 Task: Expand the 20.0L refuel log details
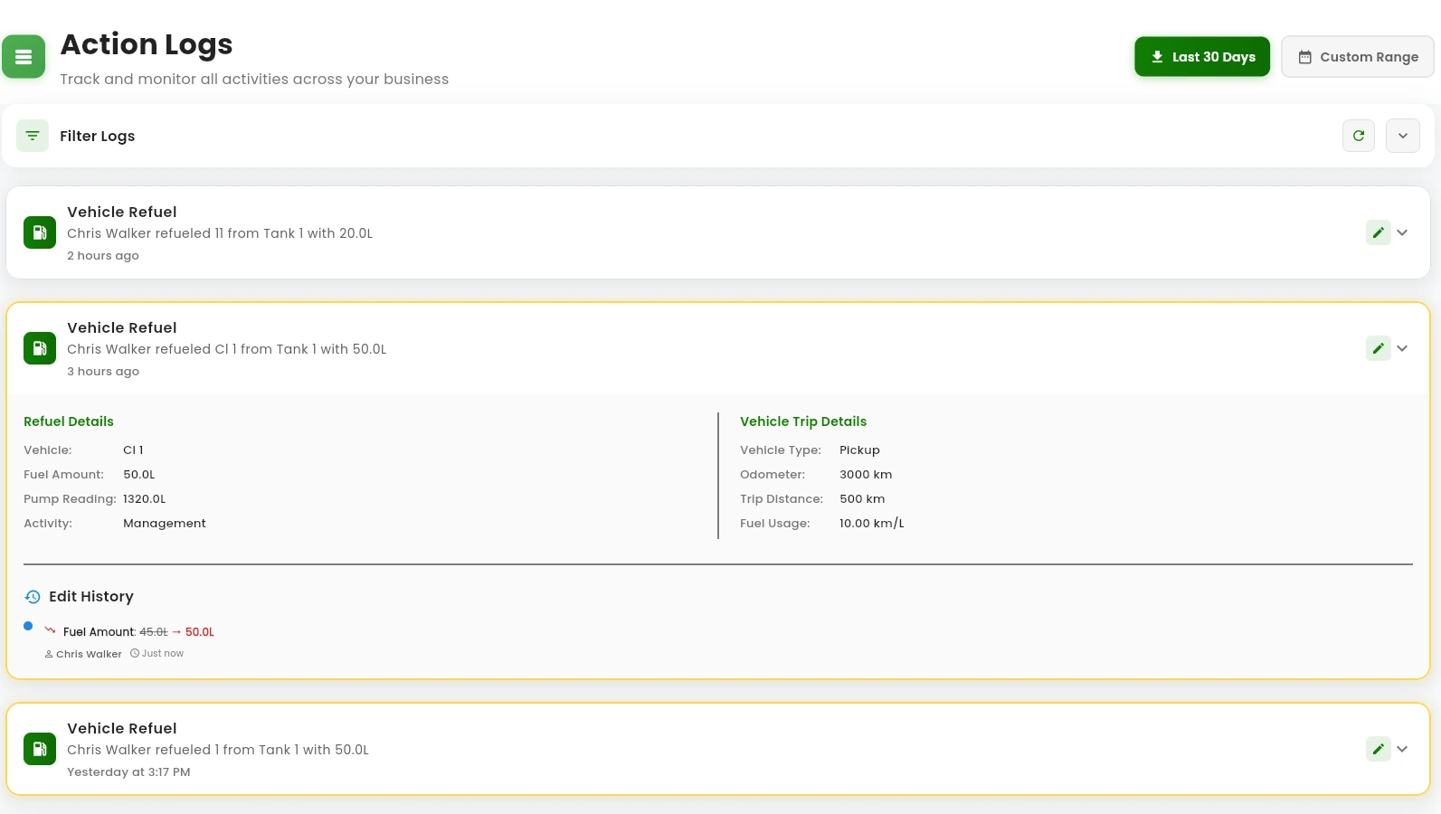tap(1402, 232)
